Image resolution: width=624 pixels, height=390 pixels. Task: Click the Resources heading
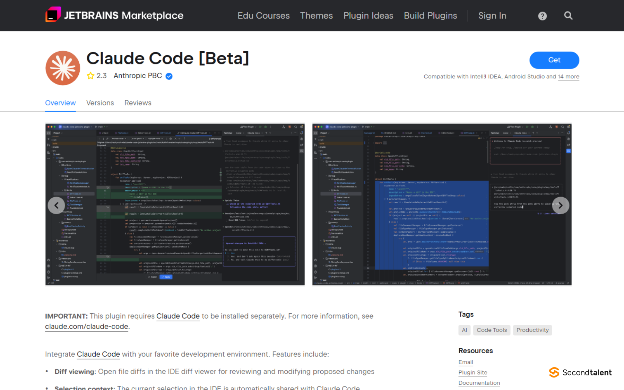[476, 351]
